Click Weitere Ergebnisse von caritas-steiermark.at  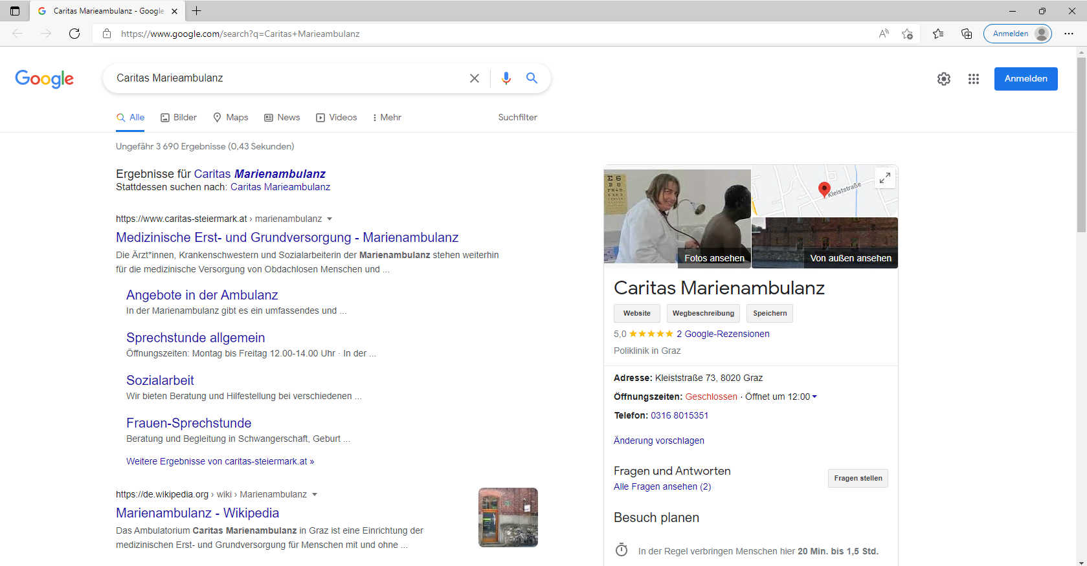click(220, 461)
